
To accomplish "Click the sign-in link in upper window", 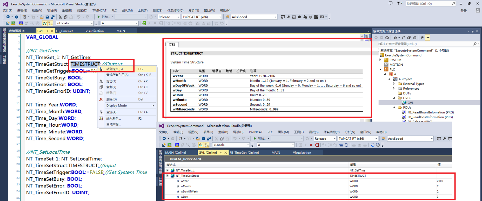I will (464, 11).
